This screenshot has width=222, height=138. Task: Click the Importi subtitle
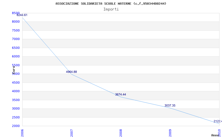pos(111,9)
